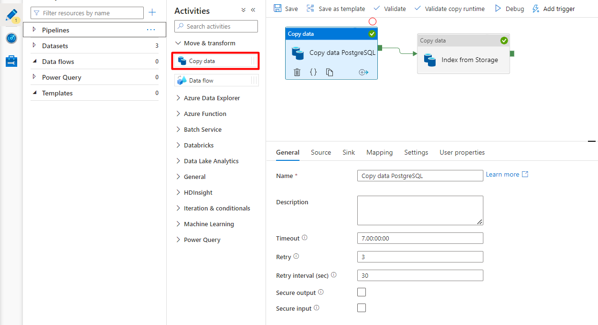
Task: Click green checkmark on Copy data PostgreSQL
Action: (x=372, y=34)
